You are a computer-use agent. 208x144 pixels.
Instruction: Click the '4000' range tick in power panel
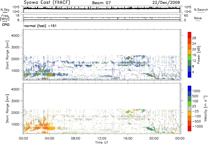(15, 36)
